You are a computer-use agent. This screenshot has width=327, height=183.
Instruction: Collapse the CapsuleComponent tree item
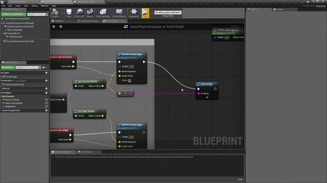point(2,23)
